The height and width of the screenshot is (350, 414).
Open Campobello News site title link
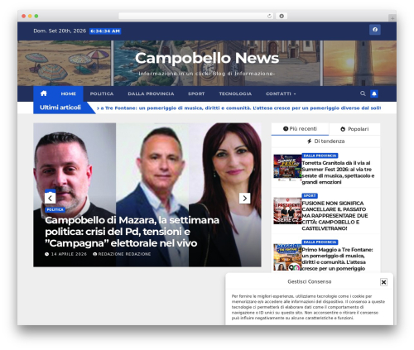[207, 58]
